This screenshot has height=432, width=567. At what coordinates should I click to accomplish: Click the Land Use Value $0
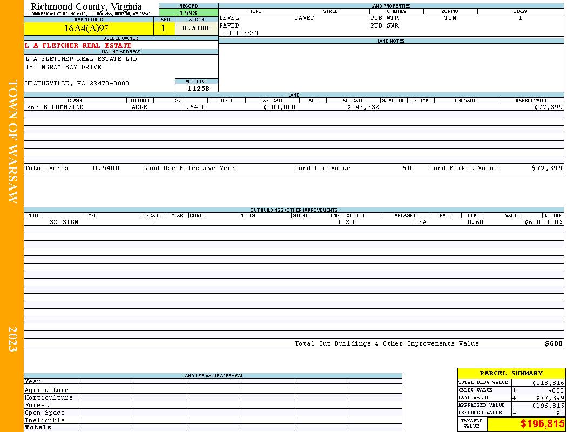tap(407, 168)
